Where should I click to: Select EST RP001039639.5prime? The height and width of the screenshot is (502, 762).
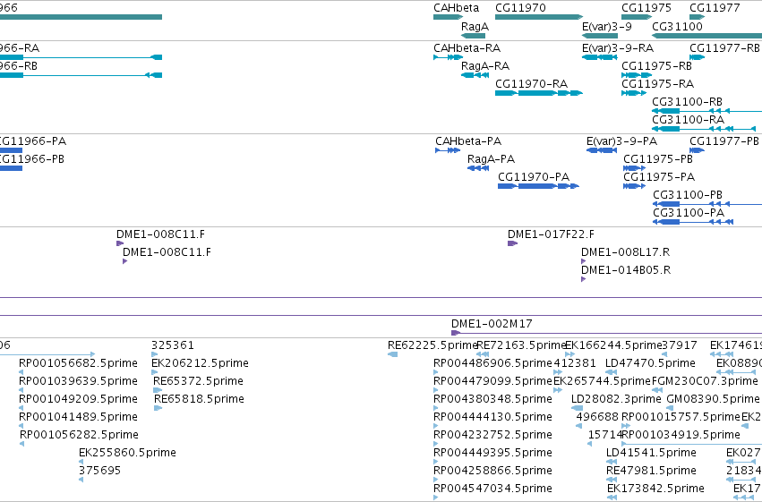[x=21, y=390]
